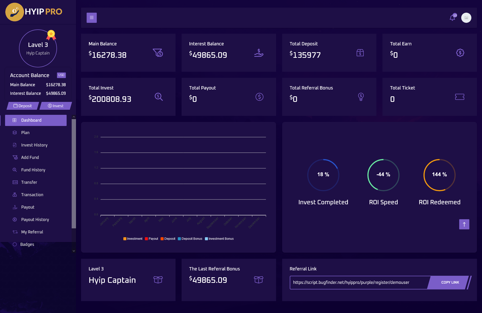Open the Invest History menu item
The width and height of the screenshot is (482, 313).
34,145
